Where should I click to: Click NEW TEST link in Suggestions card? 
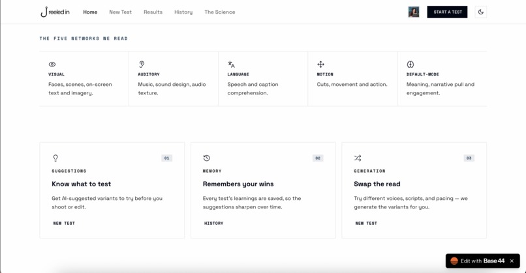(x=64, y=223)
